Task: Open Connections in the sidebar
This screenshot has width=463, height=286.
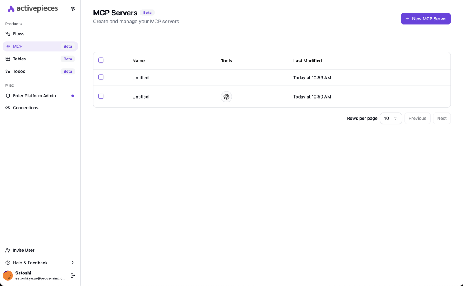Action: [x=40, y=108]
